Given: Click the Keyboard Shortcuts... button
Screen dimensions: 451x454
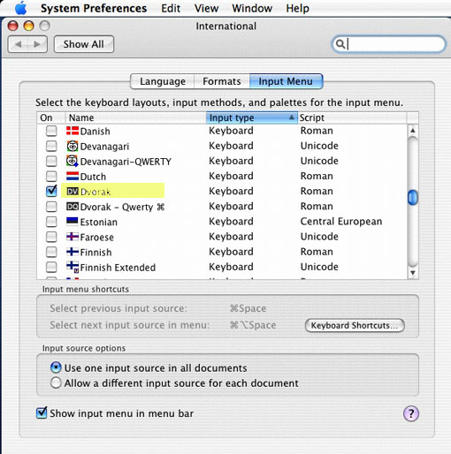Looking at the screenshot, I should click(355, 325).
